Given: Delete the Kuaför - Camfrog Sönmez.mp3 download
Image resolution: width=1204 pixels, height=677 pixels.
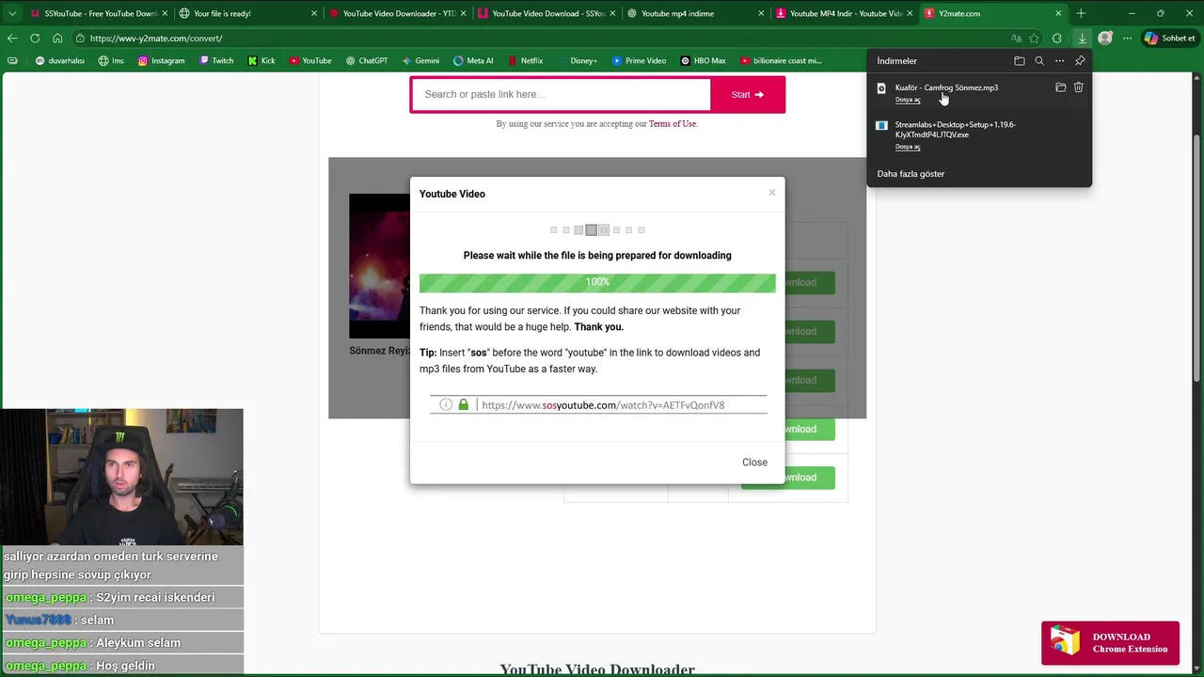Looking at the screenshot, I should click(x=1079, y=87).
